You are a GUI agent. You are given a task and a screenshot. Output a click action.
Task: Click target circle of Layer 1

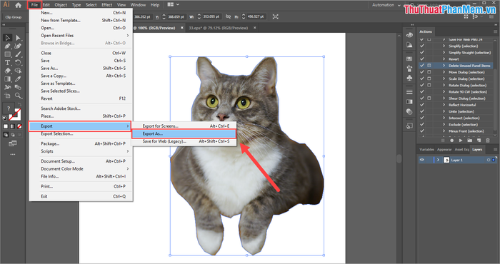(x=488, y=160)
